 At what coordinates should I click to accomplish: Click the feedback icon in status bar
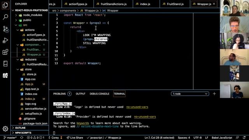237,138
